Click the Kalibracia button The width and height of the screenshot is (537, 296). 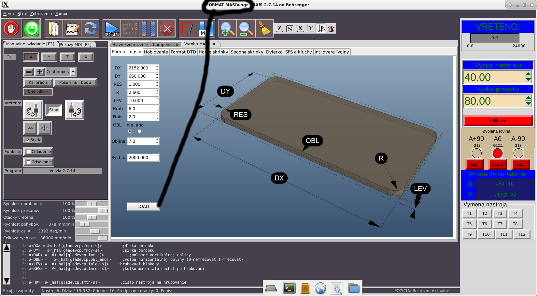coord(38,82)
